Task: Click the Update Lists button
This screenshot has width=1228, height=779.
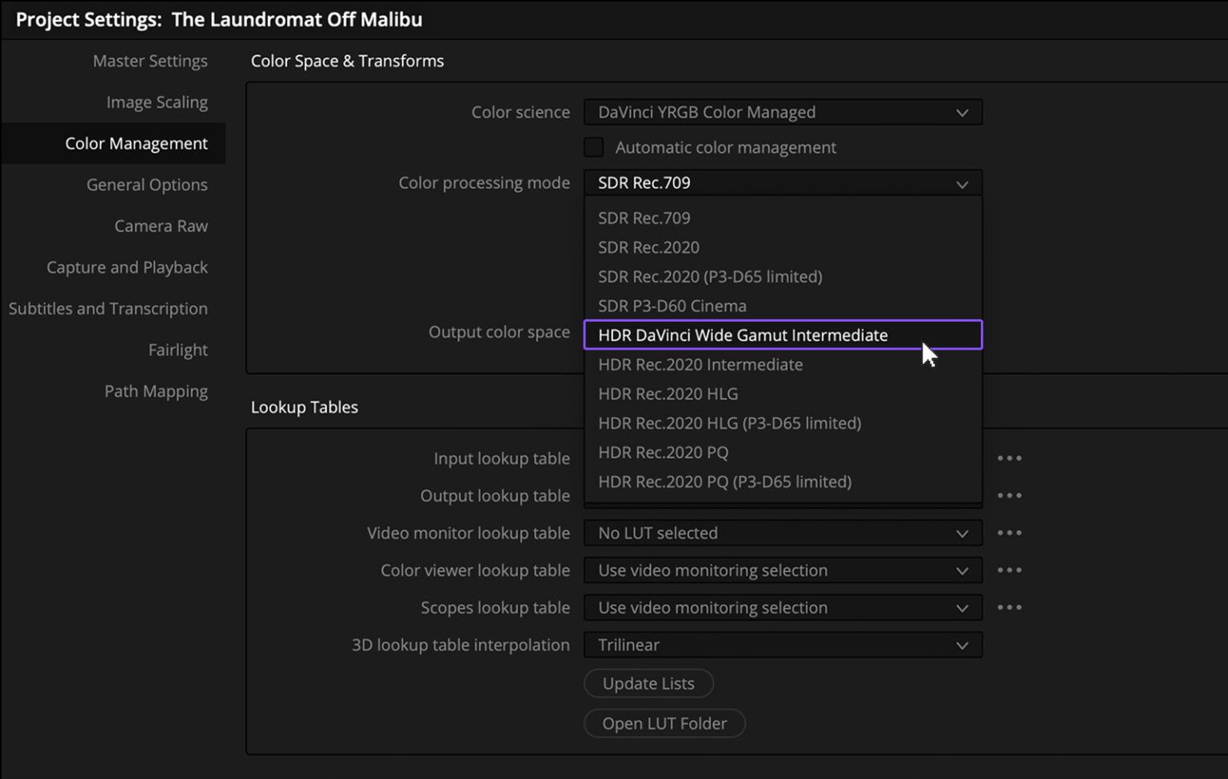Action: point(648,683)
